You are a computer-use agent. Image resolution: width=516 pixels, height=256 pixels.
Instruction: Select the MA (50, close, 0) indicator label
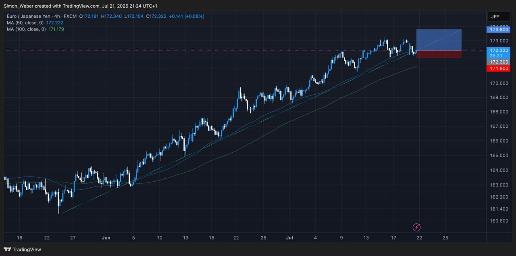point(26,23)
